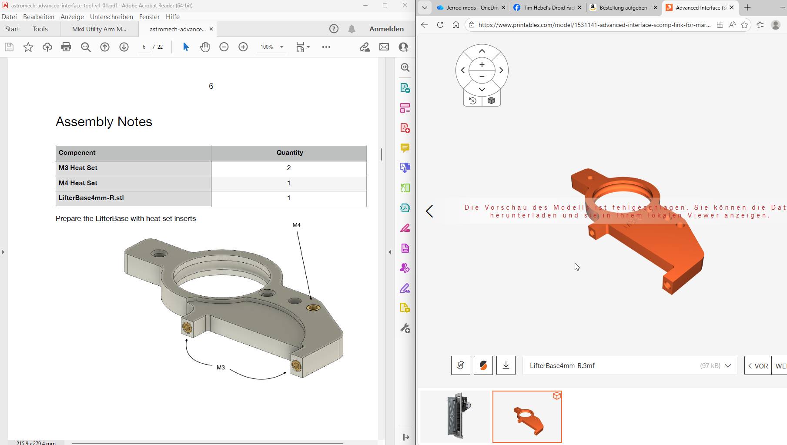This screenshot has width=787, height=445.
Task: Open Fill & Sign pen tool in right pane
Action: (x=405, y=288)
